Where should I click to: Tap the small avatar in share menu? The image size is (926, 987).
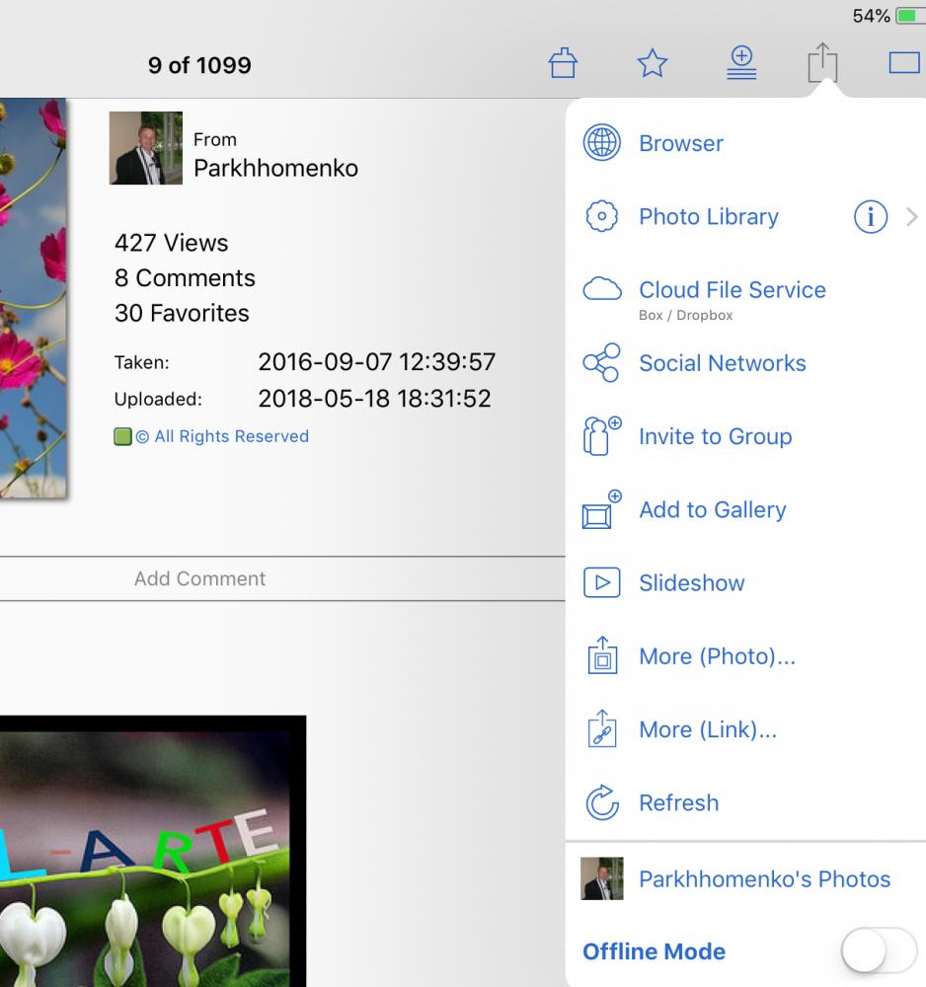click(602, 878)
